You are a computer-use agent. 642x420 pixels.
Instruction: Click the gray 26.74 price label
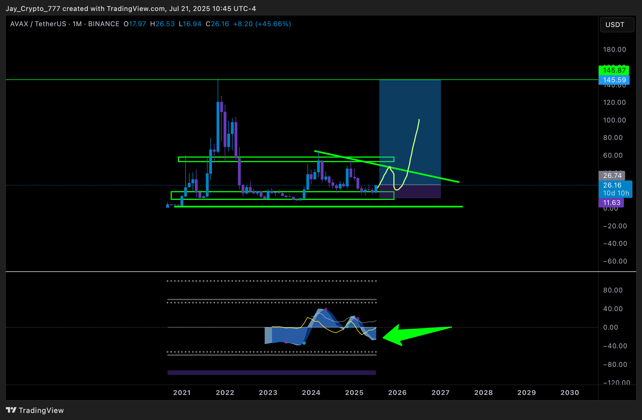pyautogui.click(x=612, y=176)
